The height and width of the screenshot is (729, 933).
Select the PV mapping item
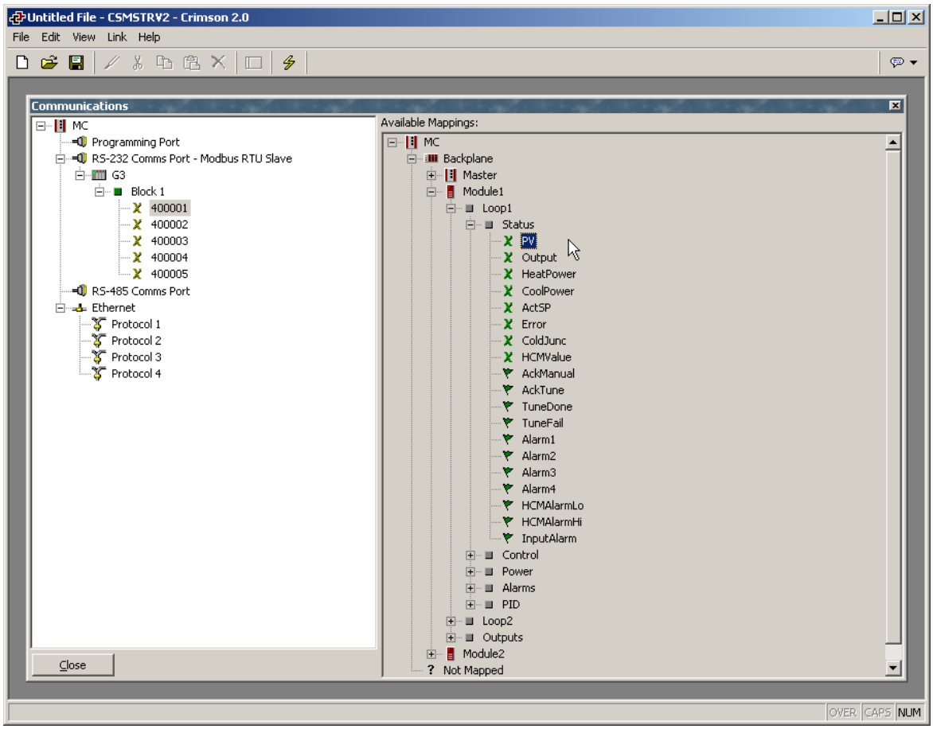point(529,241)
